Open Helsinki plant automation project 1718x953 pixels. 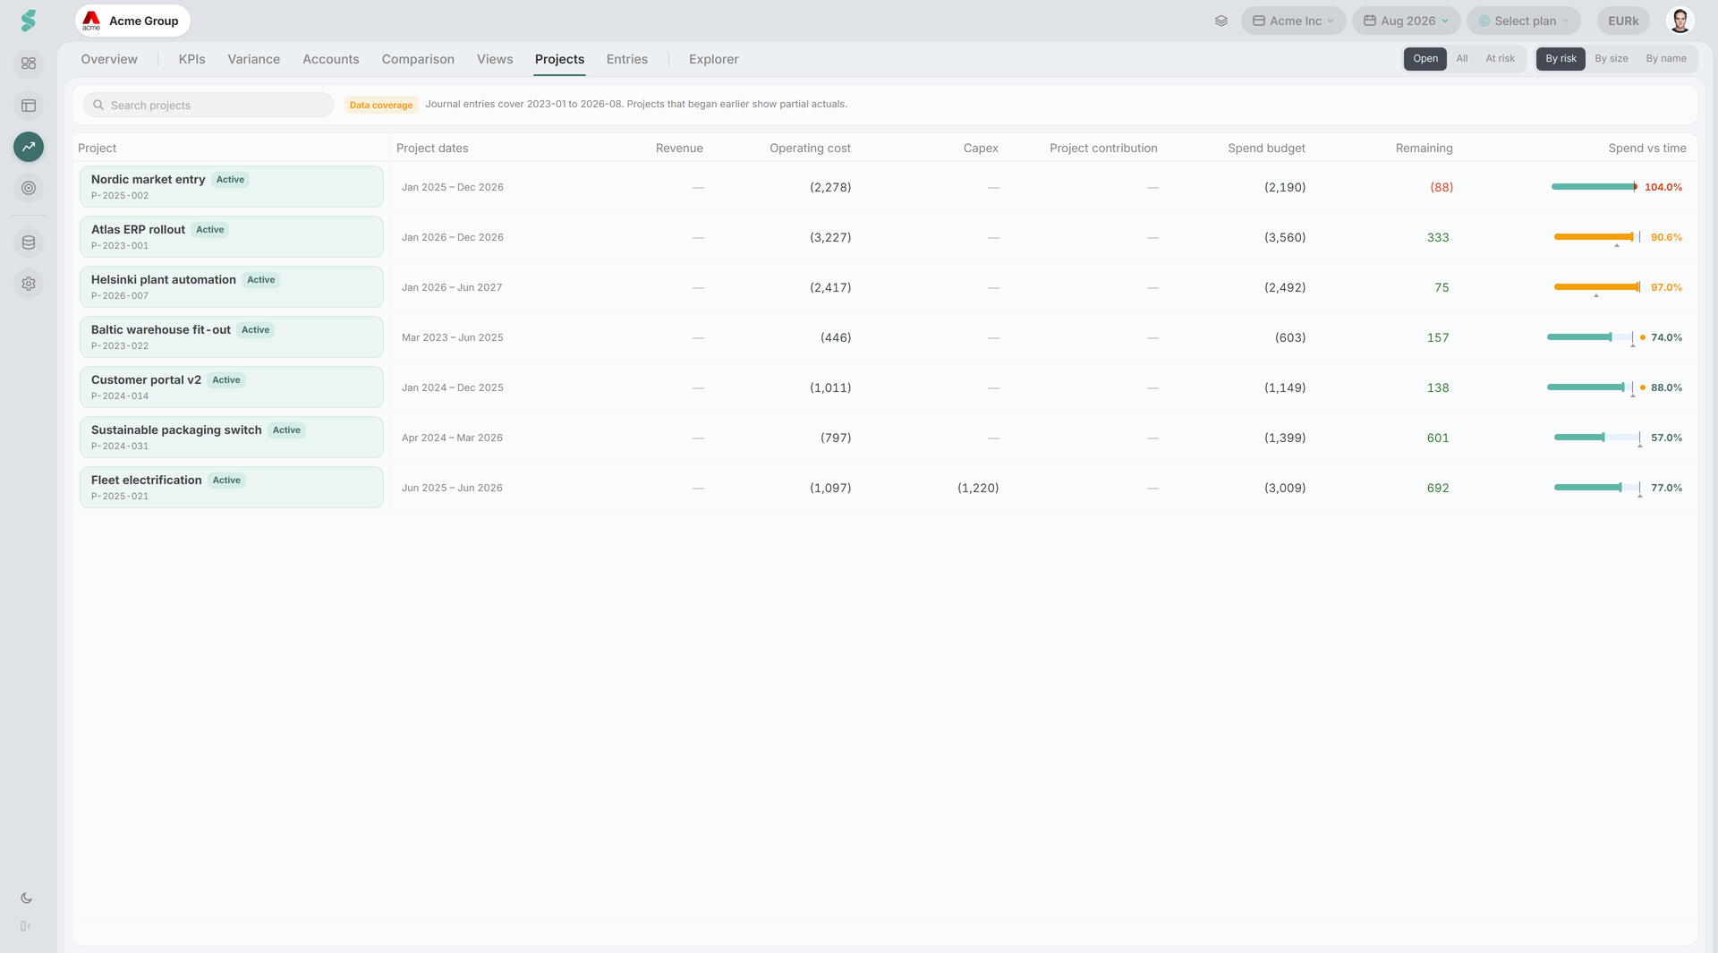click(x=232, y=287)
